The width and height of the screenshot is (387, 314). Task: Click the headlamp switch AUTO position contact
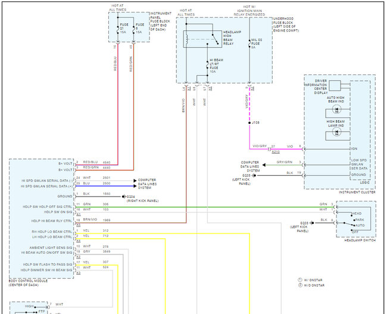point(354,225)
